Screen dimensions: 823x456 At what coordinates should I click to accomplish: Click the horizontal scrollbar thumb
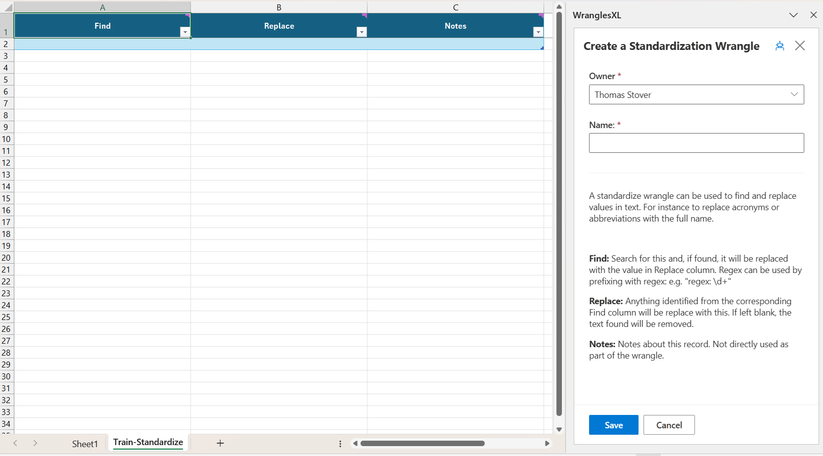(x=422, y=443)
